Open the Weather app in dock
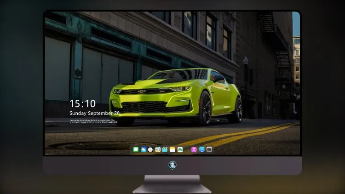 (x=144, y=150)
